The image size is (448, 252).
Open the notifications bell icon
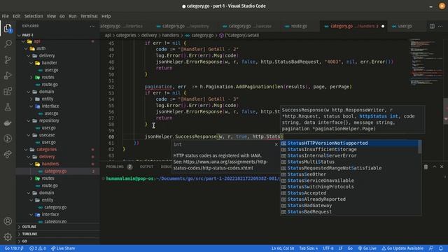point(441,248)
